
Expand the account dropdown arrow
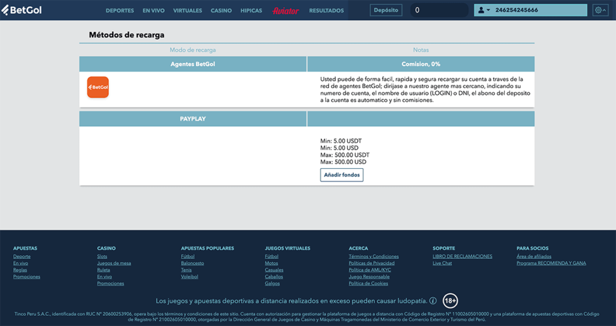point(488,10)
